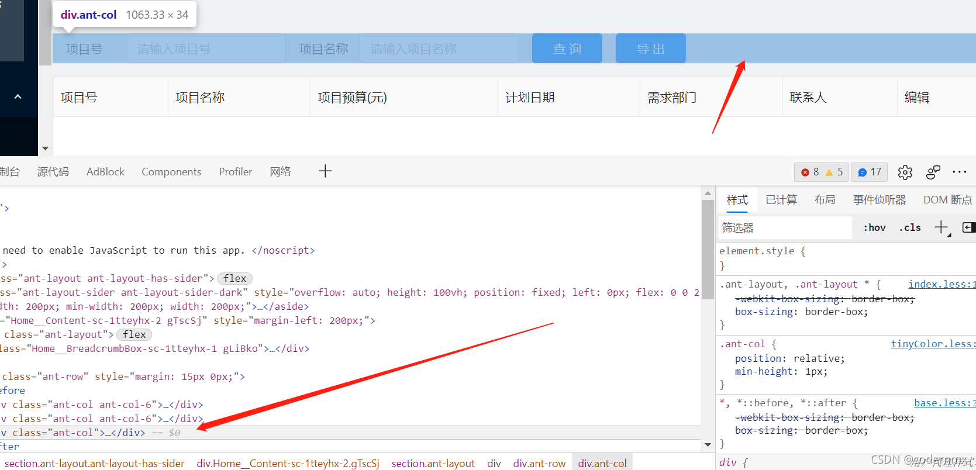This screenshot has width=976, height=470.
Task: Focus the 请输入项目名称 input
Action: tap(439, 49)
